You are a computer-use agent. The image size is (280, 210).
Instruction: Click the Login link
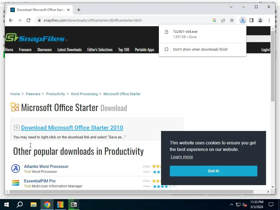pos(266,50)
